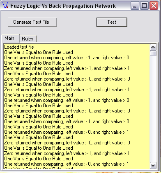The width and height of the screenshot is (161, 173).
Task: Minimize the Fuzzy Logic window
Action: coord(135,6)
